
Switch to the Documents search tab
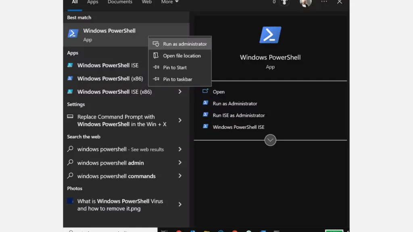tap(120, 2)
